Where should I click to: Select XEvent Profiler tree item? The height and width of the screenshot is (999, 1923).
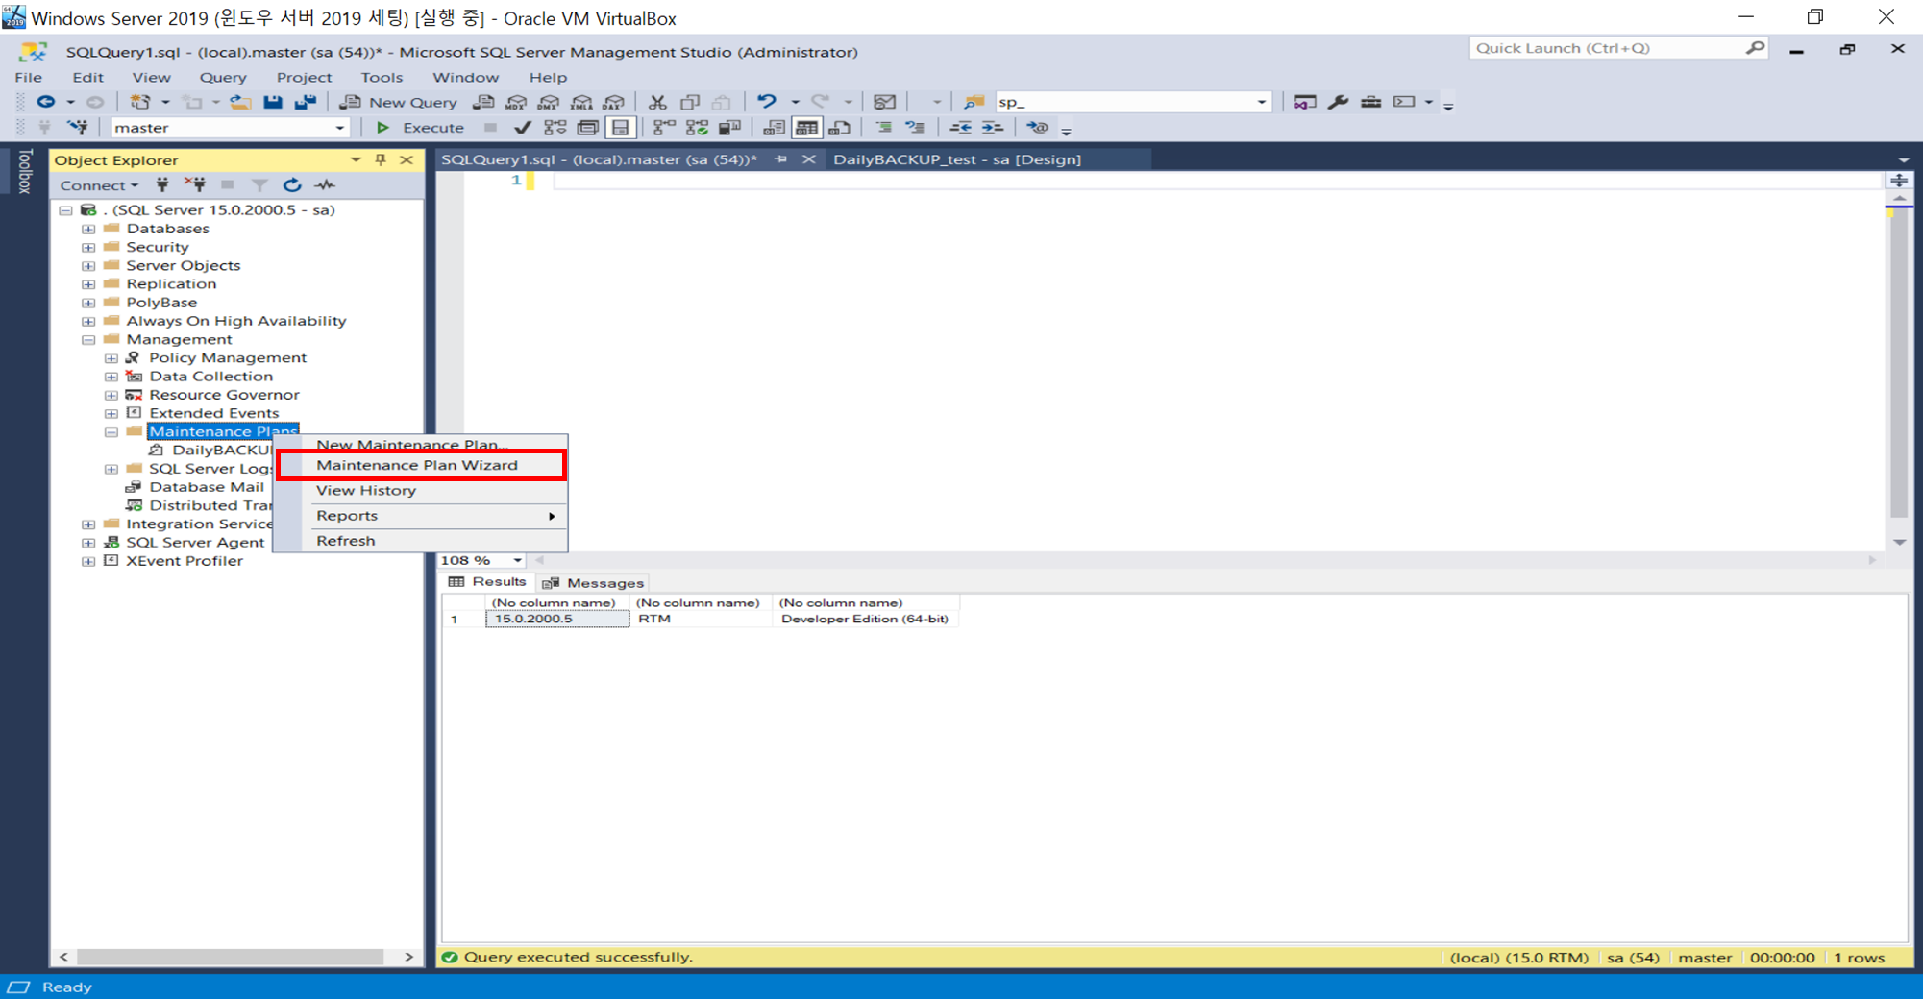click(185, 561)
